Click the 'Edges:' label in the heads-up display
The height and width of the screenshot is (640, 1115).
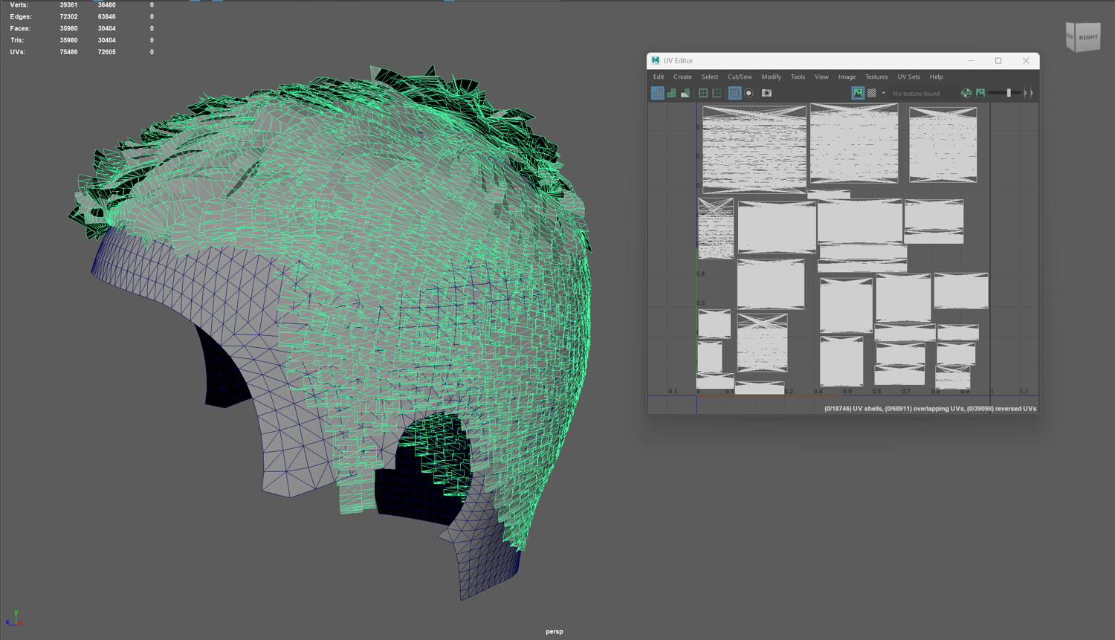pyautogui.click(x=21, y=16)
